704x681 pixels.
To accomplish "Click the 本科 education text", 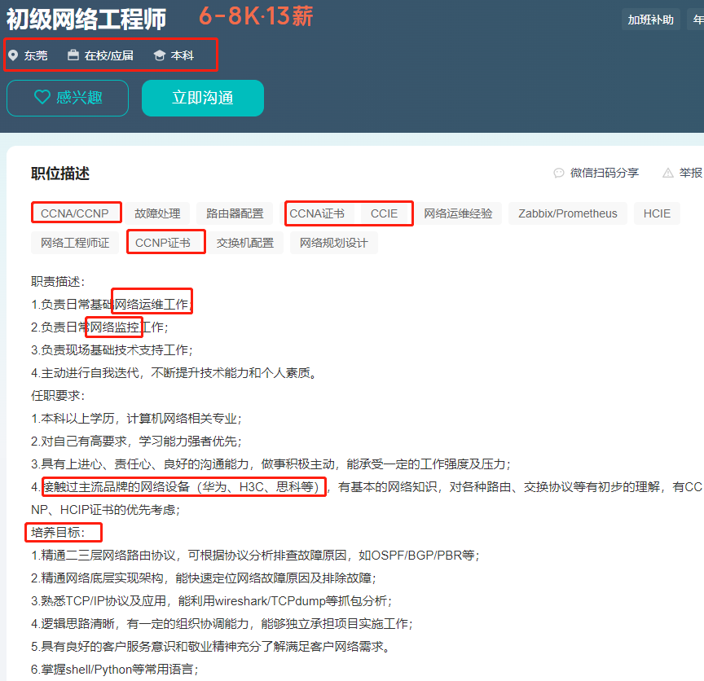I will tap(183, 55).
